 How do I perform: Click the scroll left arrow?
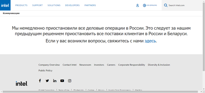pyautogui.click(x=1, y=92)
